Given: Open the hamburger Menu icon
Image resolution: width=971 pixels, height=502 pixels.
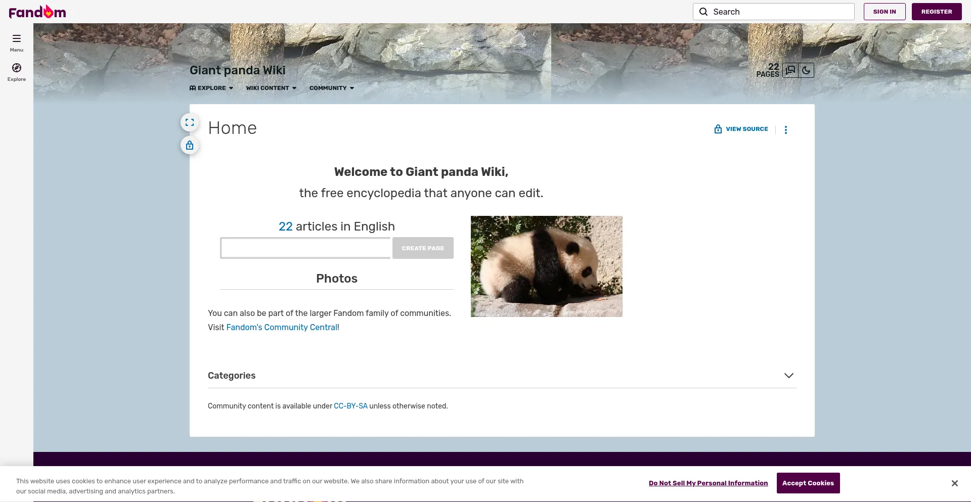Looking at the screenshot, I should pyautogui.click(x=17, y=39).
